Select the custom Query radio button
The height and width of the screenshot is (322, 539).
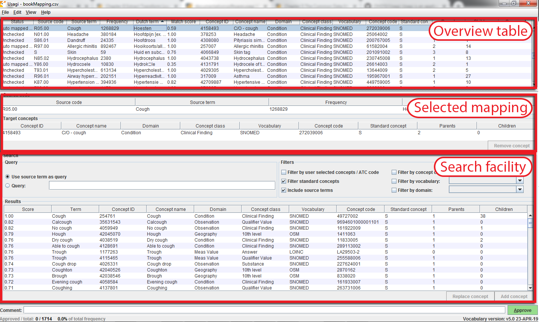[7, 185]
